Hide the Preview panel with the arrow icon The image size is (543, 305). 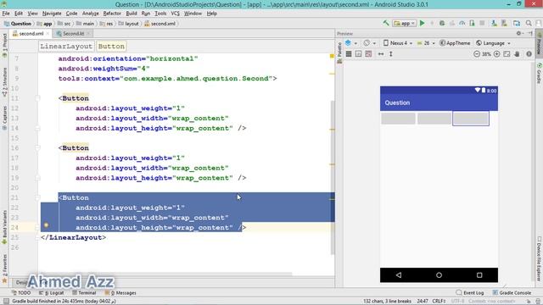point(529,33)
